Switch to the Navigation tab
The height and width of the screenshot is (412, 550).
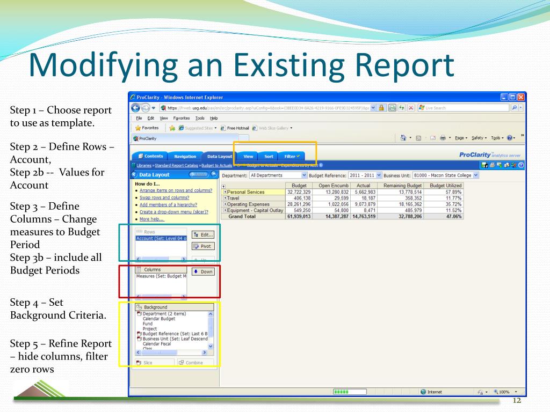[185, 156]
